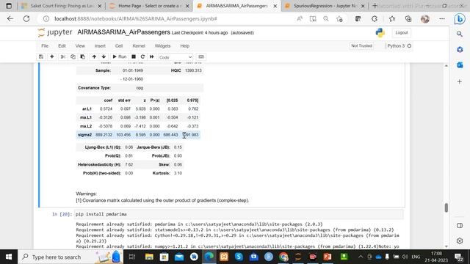
Task: Open PowerPoint from the taskbar
Action: click(328, 257)
